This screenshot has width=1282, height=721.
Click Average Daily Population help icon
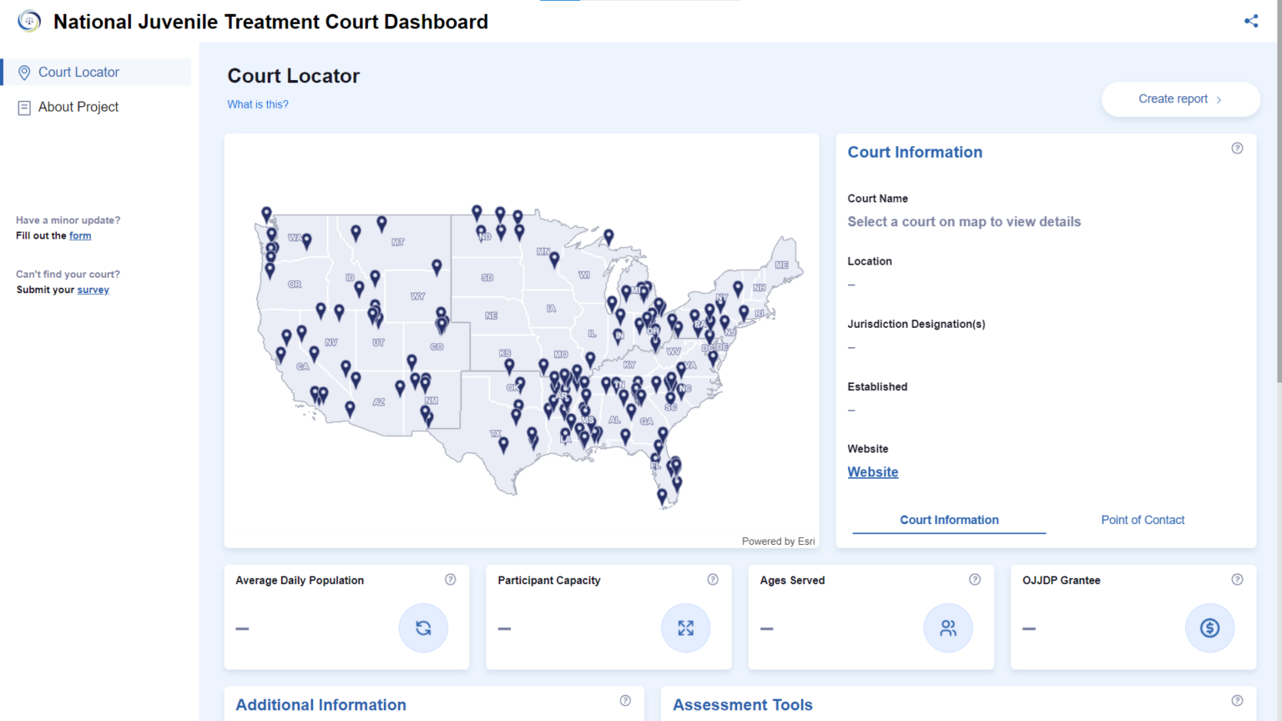click(x=450, y=580)
